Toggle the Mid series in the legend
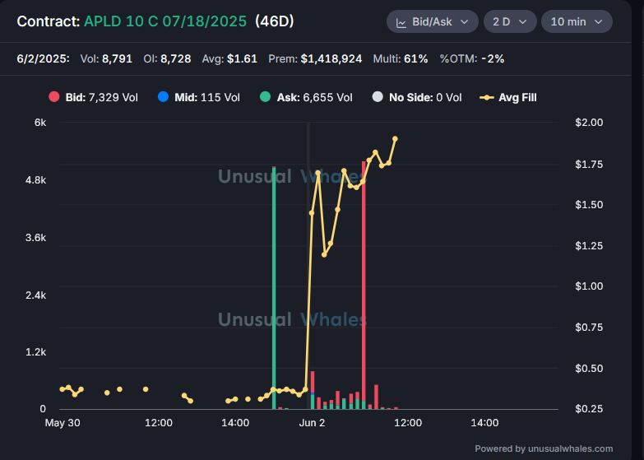Screen dimensions: 644x460 pos(199,97)
